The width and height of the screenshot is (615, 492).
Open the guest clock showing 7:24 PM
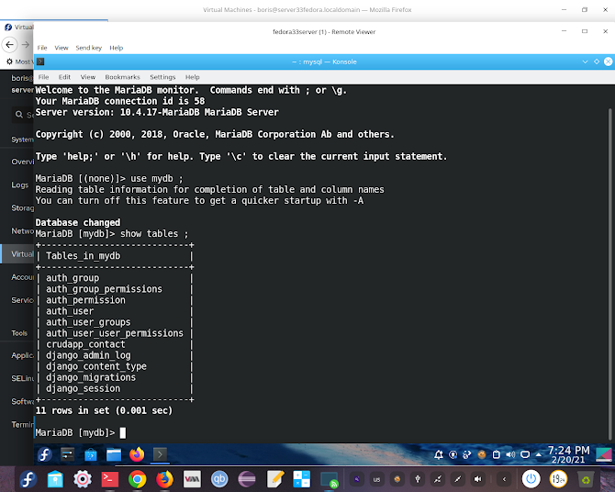[x=569, y=454]
